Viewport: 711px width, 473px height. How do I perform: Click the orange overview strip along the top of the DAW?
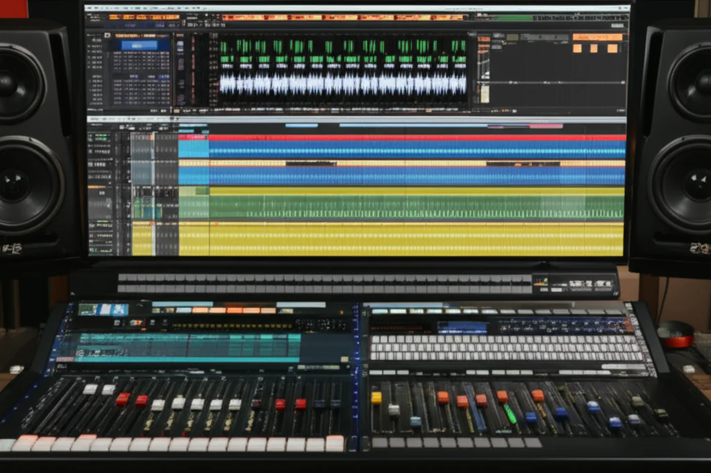pos(343,17)
